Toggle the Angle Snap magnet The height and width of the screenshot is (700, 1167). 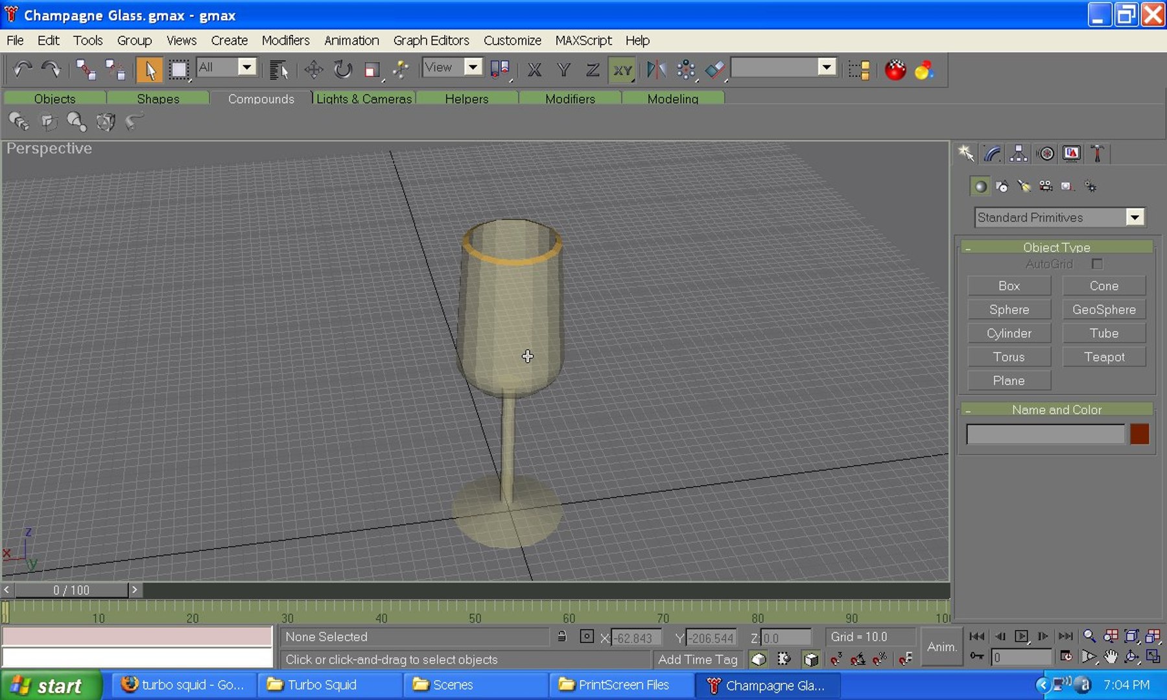point(858,659)
